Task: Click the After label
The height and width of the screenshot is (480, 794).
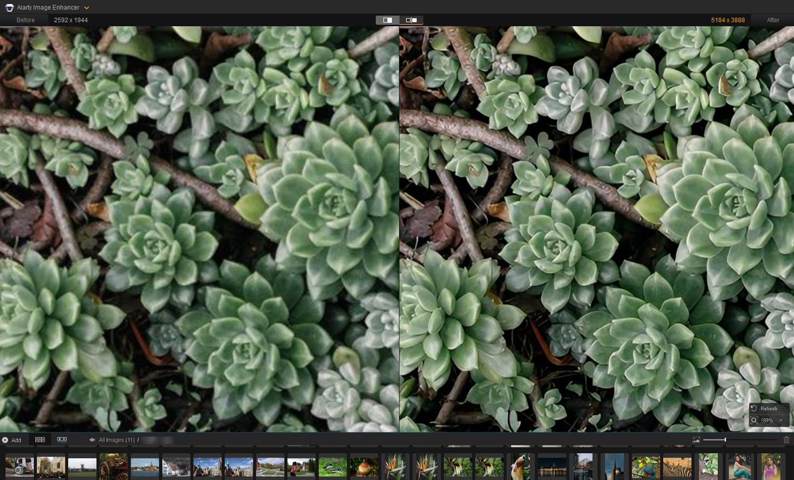Action: coord(773,20)
